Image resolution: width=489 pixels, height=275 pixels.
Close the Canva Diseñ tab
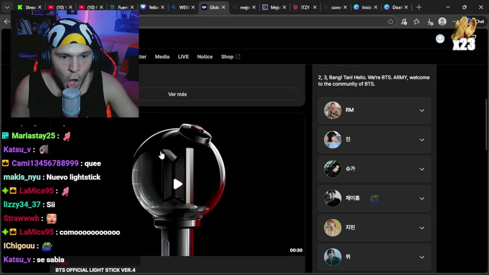[406, 7]
